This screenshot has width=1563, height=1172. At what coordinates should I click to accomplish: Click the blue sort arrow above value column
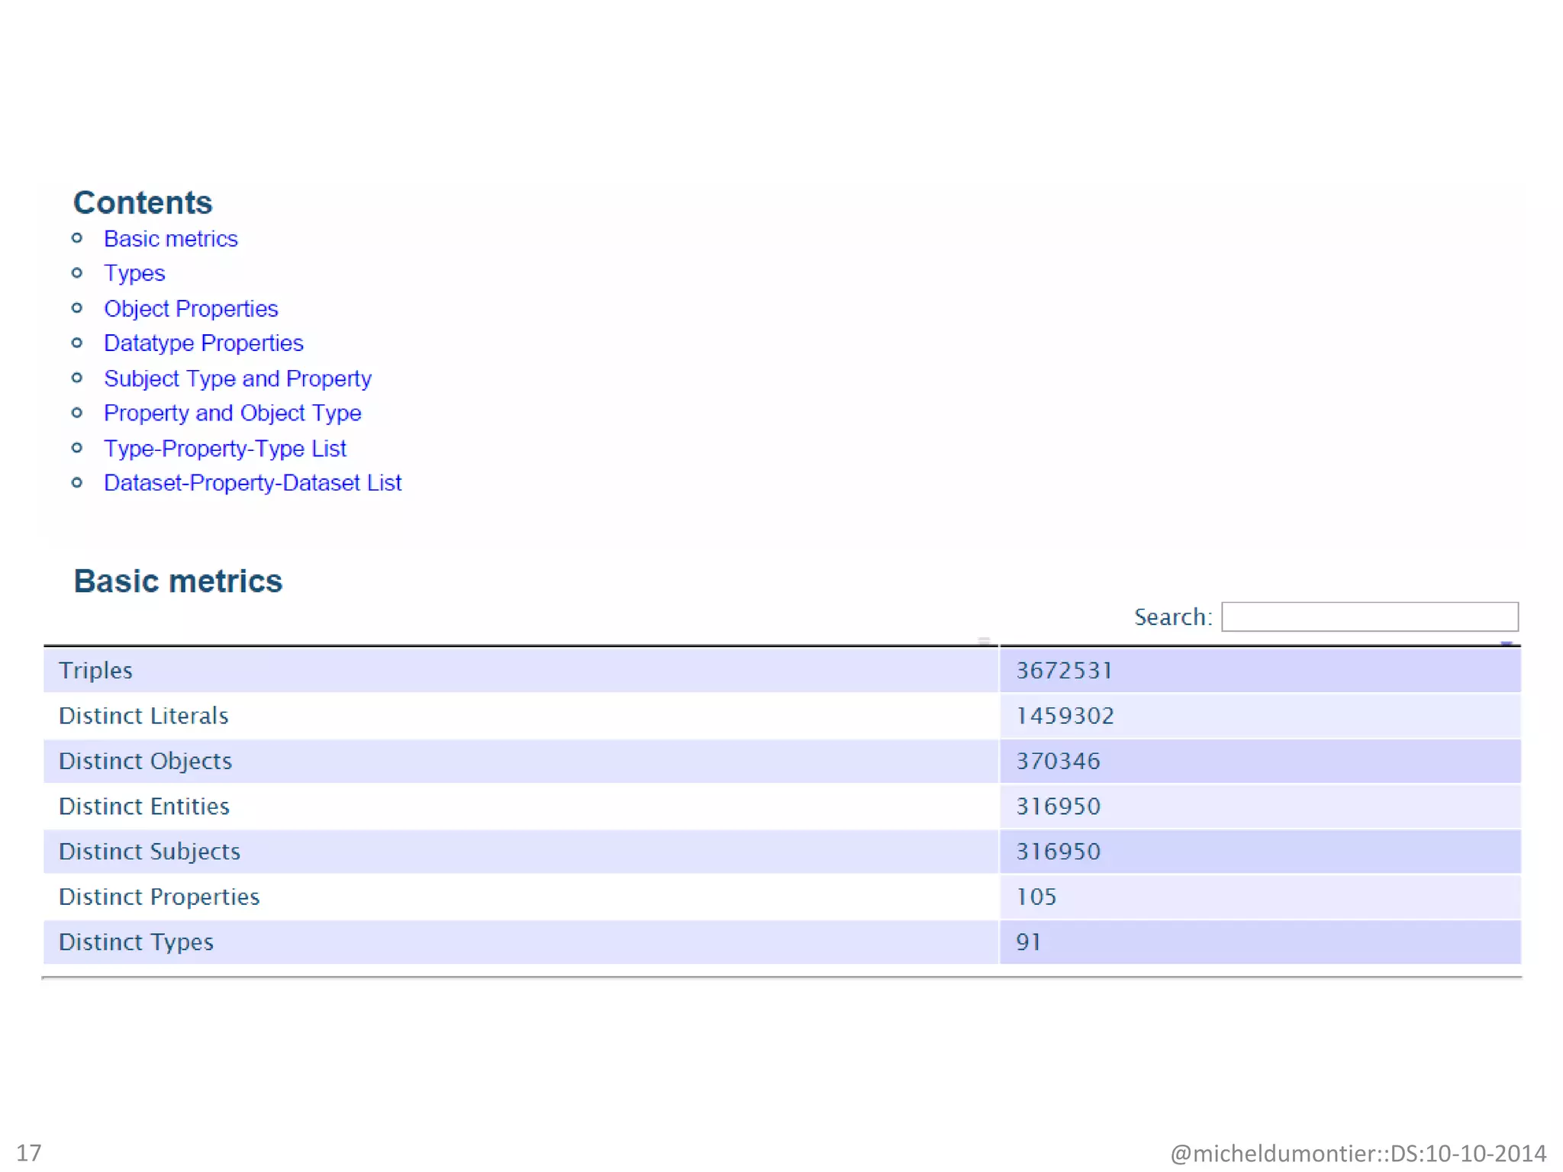click(1506, 643)
